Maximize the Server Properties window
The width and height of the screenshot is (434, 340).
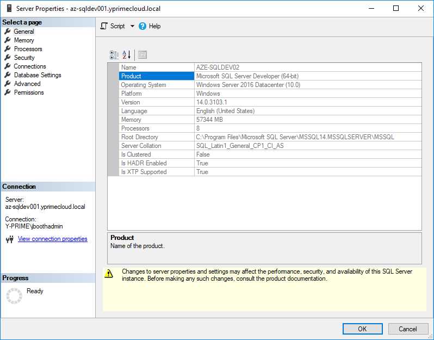pyautogui.click(x=396, y=8)
